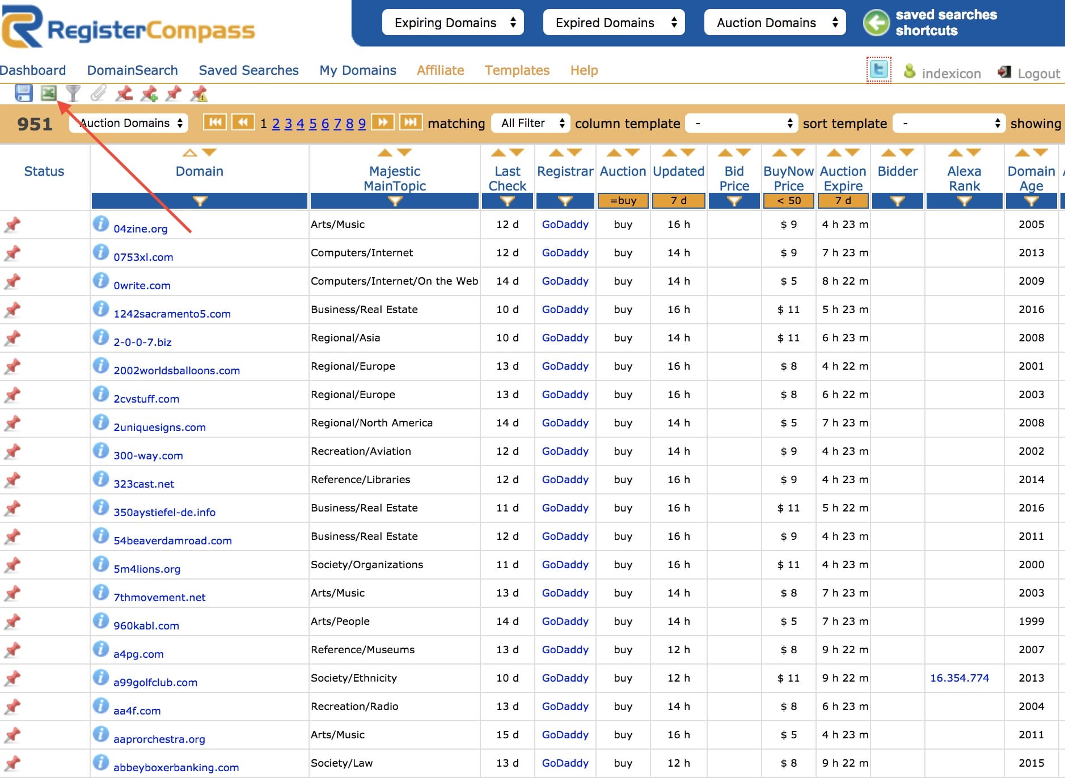Click the paperclip attachment icon in the toolbar

tap(99, 94)
